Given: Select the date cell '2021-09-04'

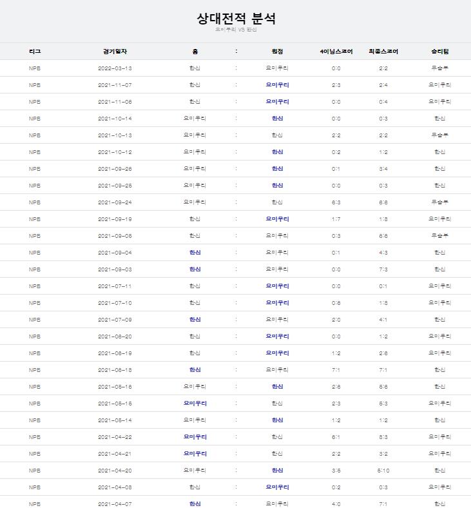Looking at the screenshot, I should [x=115, y=253].
